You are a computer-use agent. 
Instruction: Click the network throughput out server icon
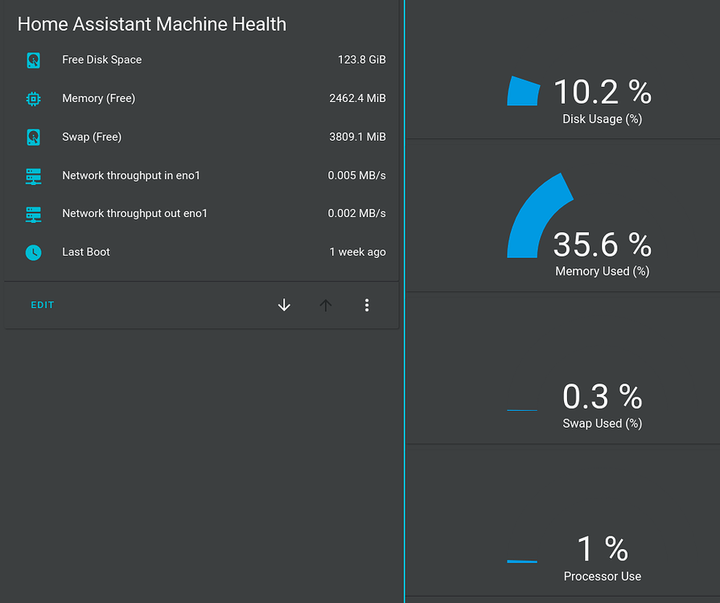click(x=32, y=214)
